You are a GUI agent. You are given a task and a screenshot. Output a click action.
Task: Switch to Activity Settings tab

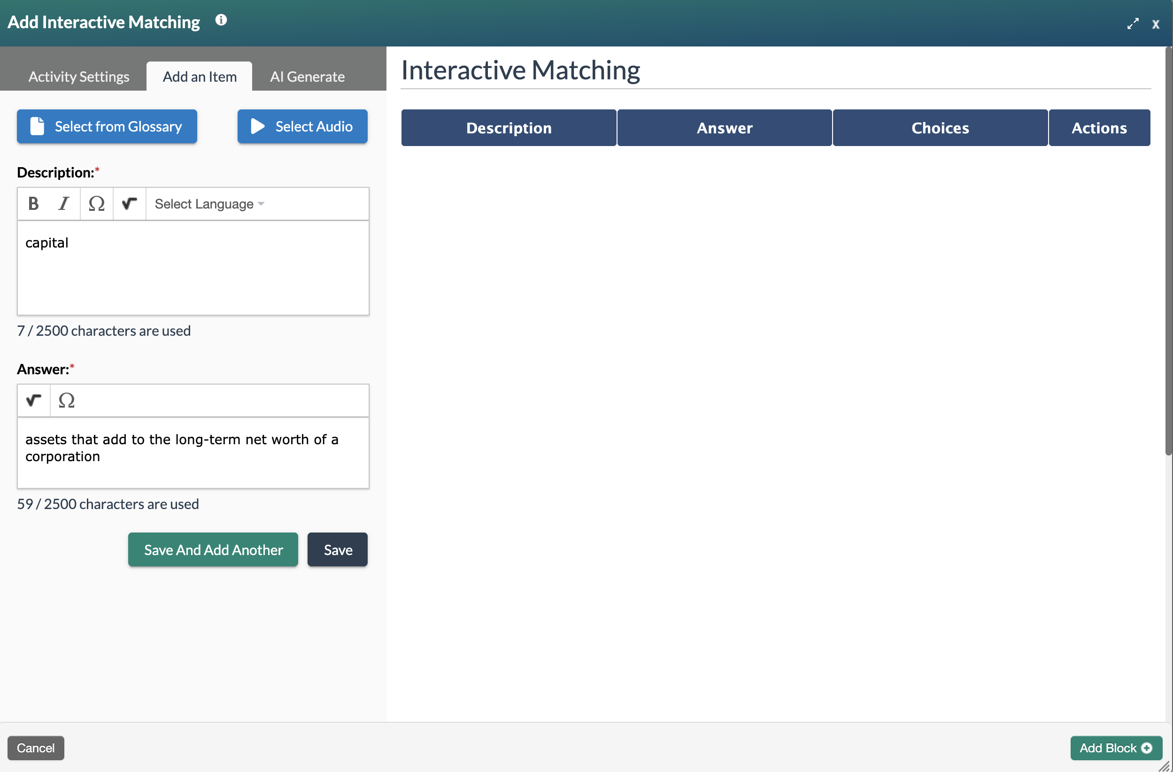79,77
